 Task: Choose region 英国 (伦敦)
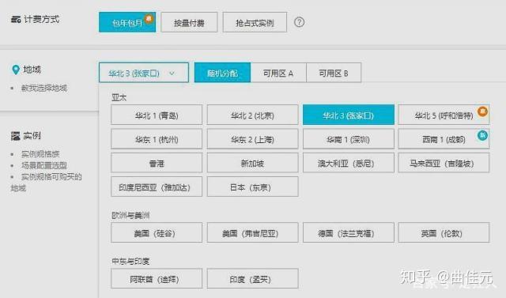tap(444, 232)
